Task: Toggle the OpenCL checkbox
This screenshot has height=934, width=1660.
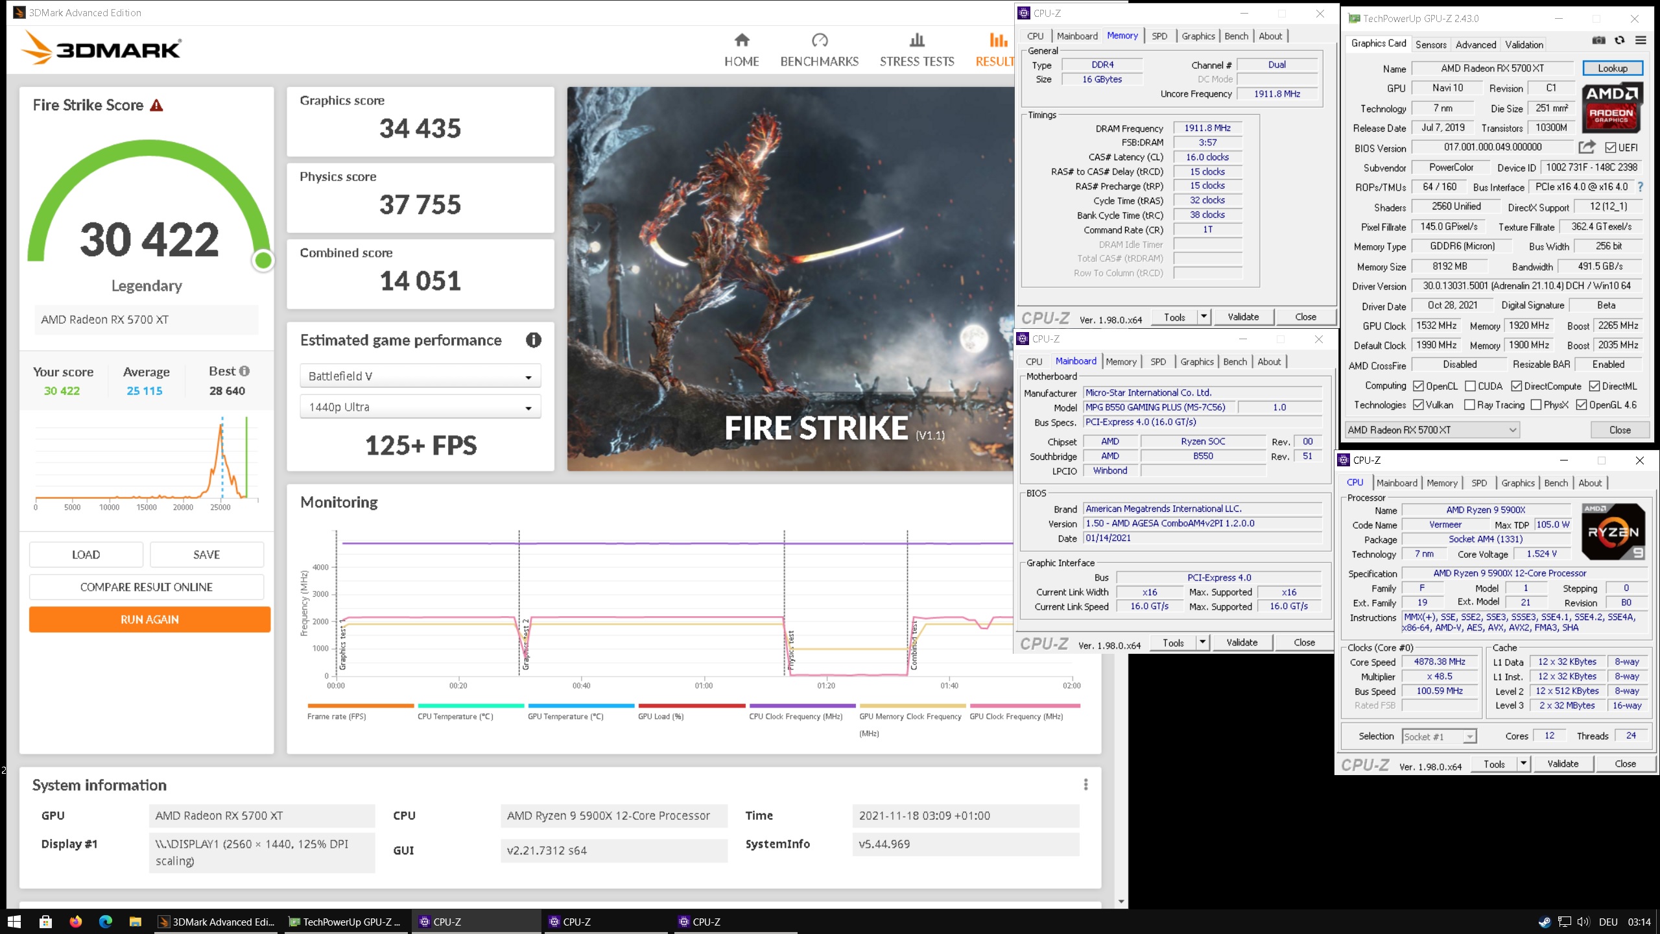Action: tap(1418, 387)
